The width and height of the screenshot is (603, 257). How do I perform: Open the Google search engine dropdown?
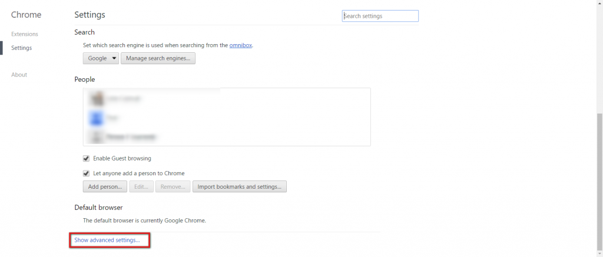101,58
